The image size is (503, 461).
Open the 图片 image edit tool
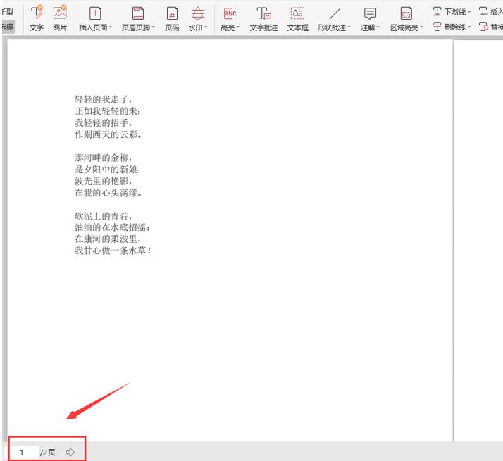60,18
